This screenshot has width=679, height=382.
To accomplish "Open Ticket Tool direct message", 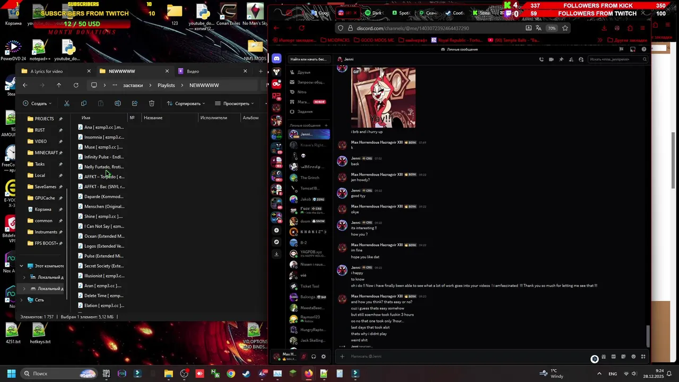I will [x=309, y=286].
